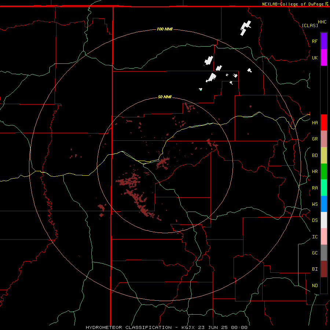
Task: Click the BI brown legend swatch
Action: [324, 269]
